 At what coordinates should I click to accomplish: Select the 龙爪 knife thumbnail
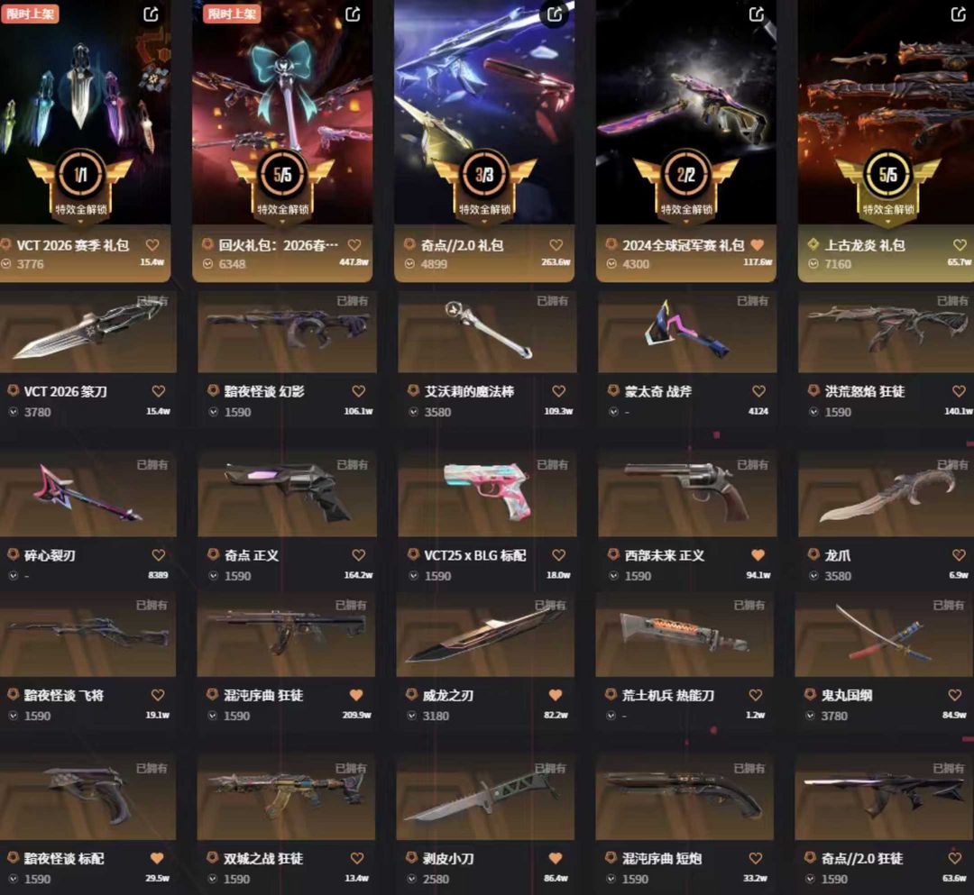[886, 493]
